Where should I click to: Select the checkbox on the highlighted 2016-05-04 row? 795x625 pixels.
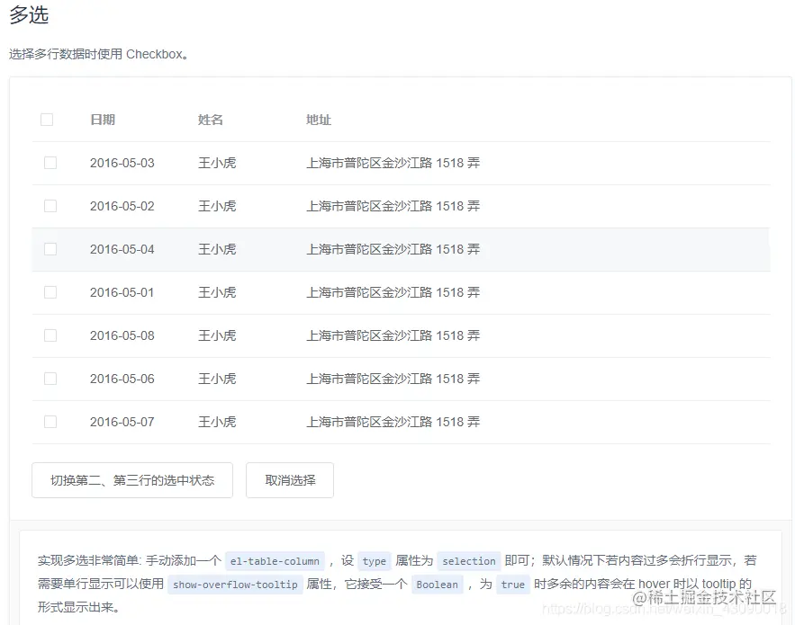[x=50, y=249]
